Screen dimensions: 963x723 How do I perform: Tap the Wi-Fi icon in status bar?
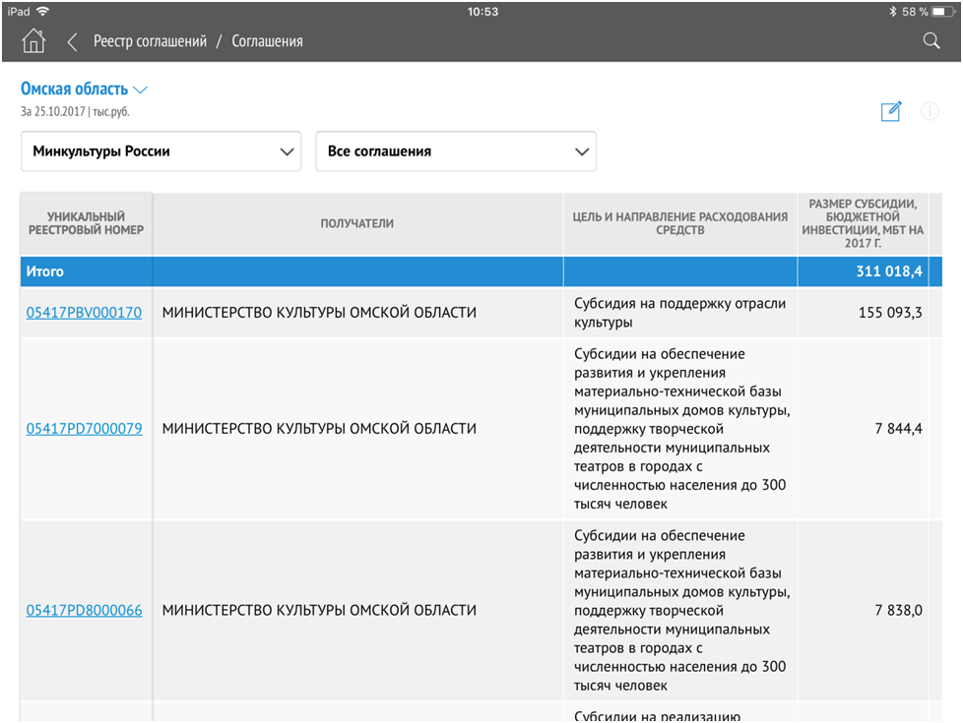[42, 12]
